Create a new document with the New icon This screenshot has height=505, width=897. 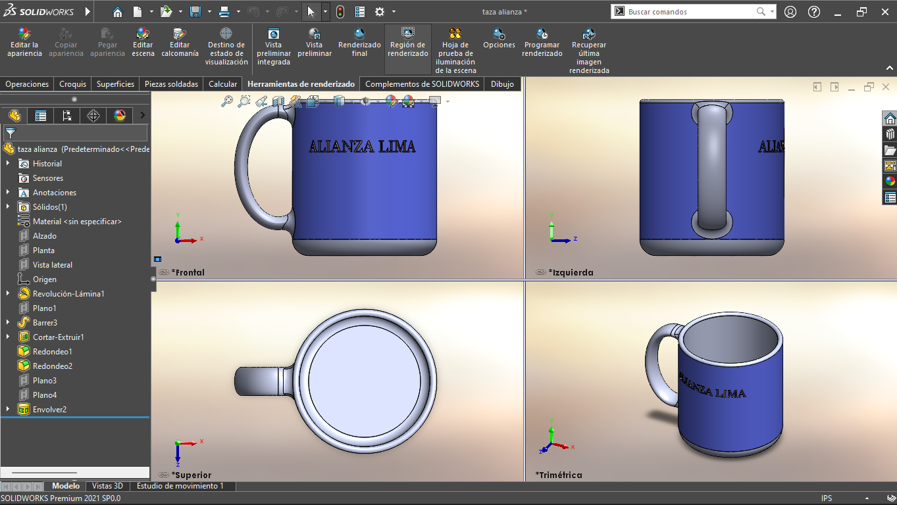(138, 12)
